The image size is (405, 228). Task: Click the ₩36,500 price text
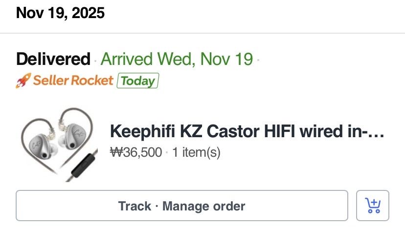(x=136, y=152)
